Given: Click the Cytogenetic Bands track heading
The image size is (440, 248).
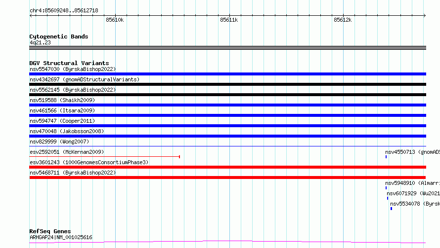Looking at the screenshot, I should 59,36.
